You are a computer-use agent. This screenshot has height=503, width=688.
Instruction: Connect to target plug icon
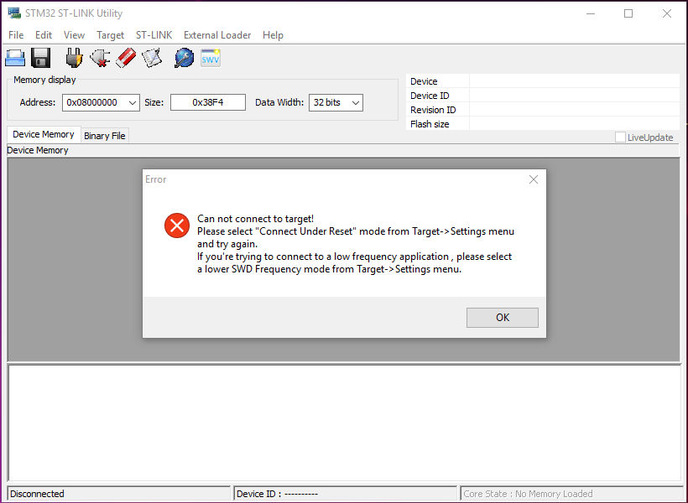coord(74,58)
